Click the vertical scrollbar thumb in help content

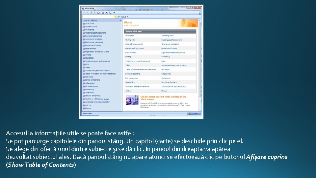[199, 59]
